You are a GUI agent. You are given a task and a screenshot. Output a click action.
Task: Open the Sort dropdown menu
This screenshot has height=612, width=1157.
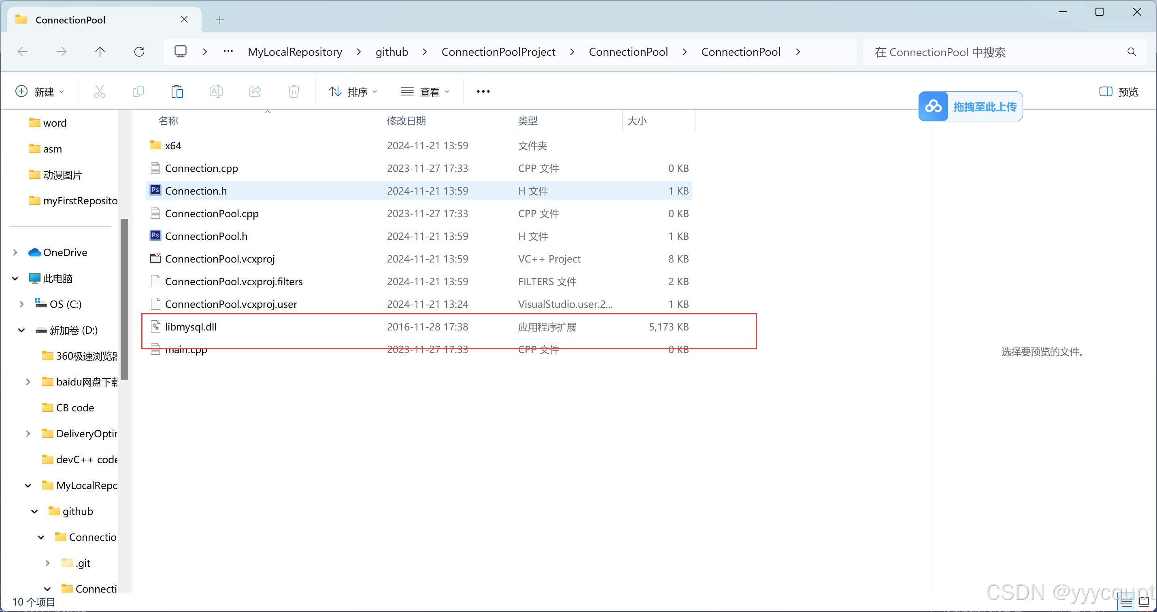pos(353,91)
